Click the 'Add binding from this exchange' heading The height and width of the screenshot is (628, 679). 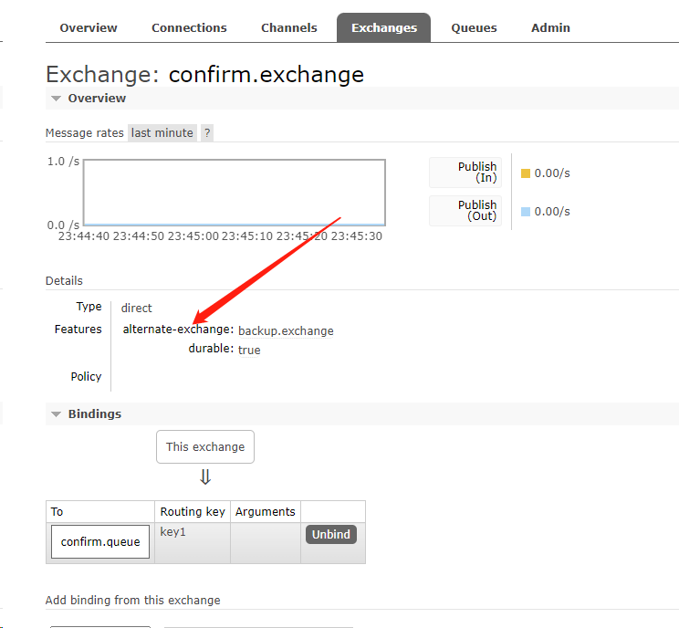point(133,601)
